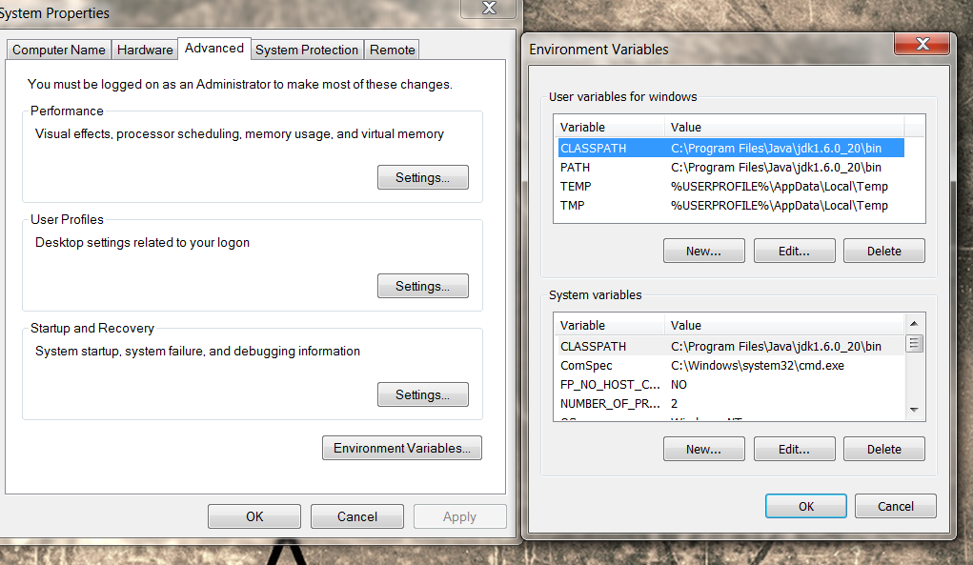Viewport: 973px width, 565px height.
Task: Close the System Properties window
Action: pos(489,8)
